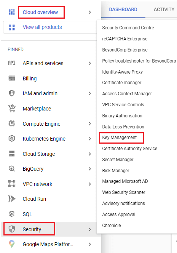Click the Security shield icon
The height and width of the screenshot is (253, 177).
click(x=12, y=229)
